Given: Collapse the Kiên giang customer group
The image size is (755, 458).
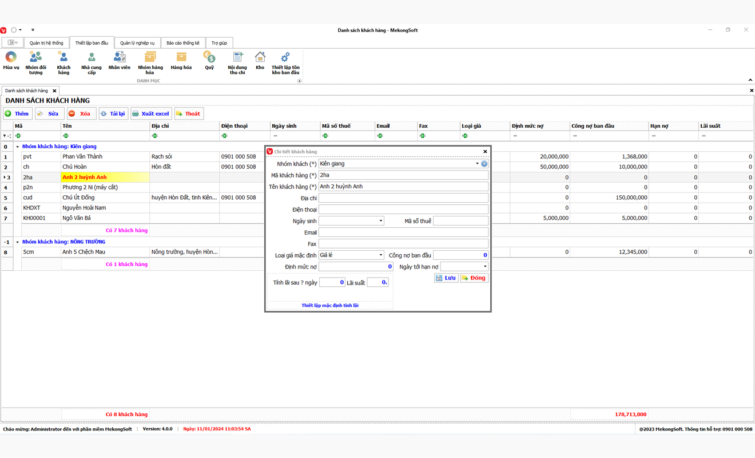Looking at the screenshot, I should (17, 147).
